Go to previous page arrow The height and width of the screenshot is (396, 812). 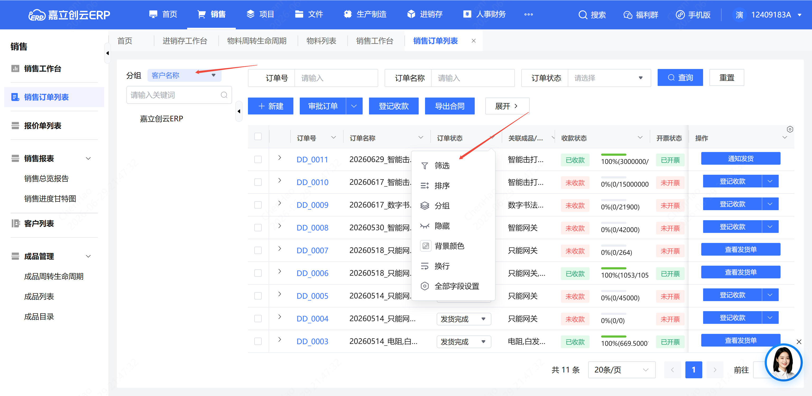[672, 370]
